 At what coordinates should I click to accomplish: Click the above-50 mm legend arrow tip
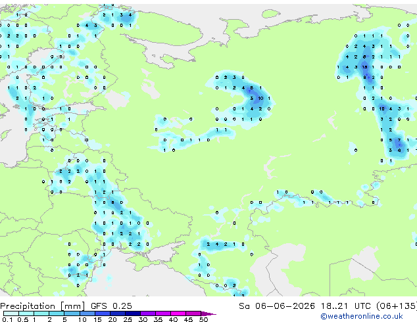[208, 313]
